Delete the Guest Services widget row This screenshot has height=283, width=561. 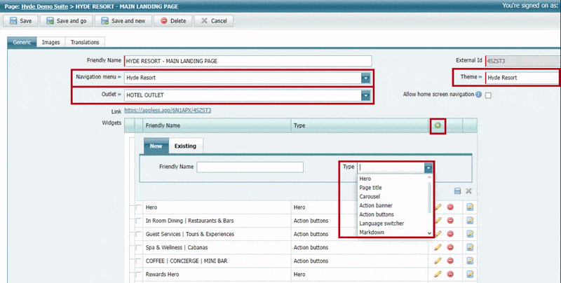(x=450, y=234)
